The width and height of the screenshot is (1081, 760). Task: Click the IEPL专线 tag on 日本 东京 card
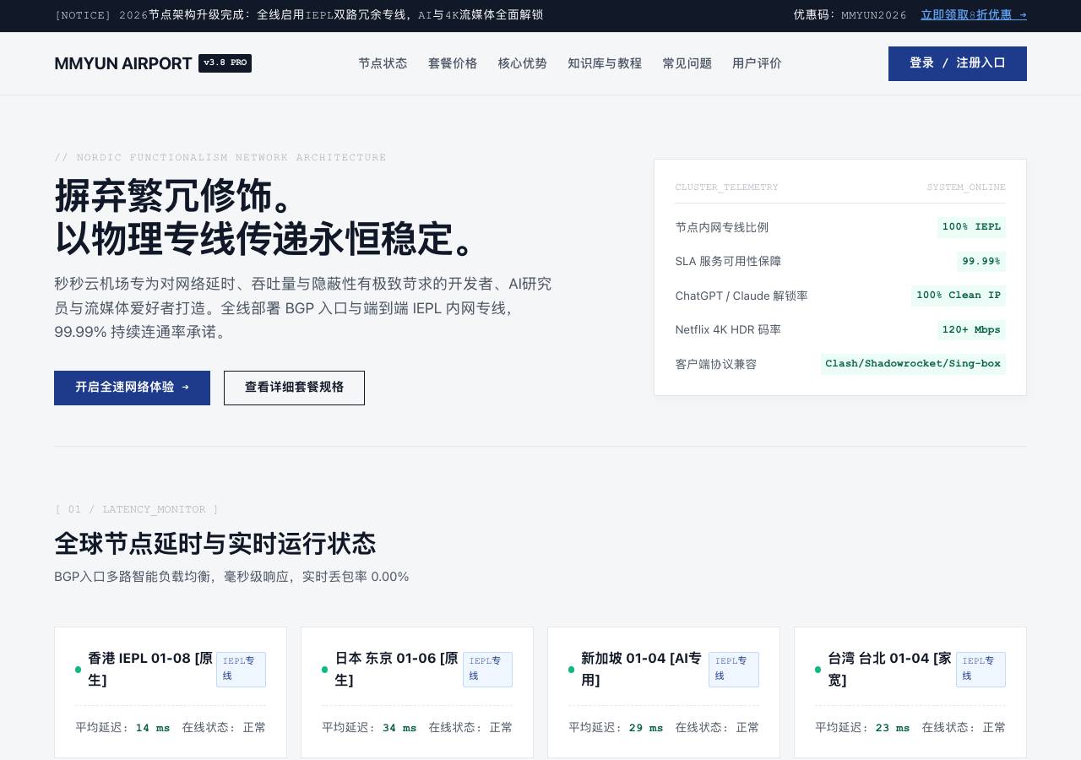[x=487, y=669]
